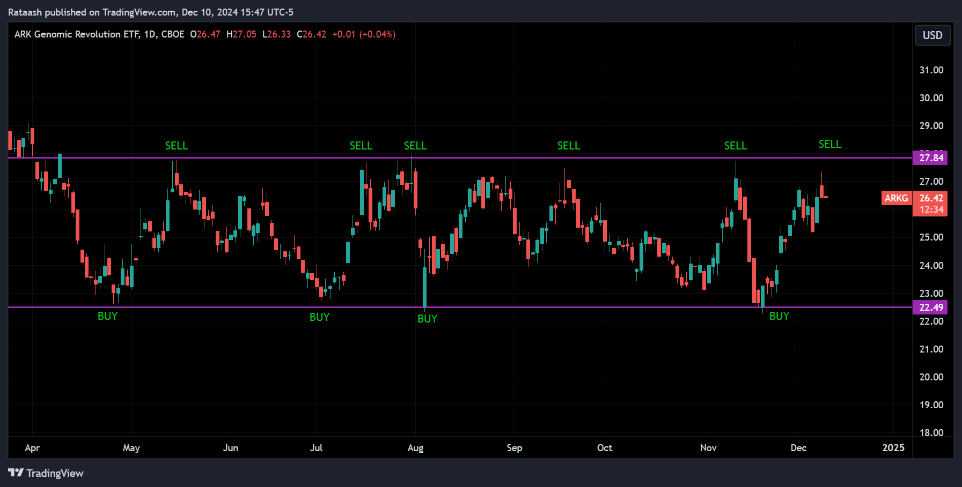Open the TradingView logo link
Screen dimensions: 962x487
(46, 473)
